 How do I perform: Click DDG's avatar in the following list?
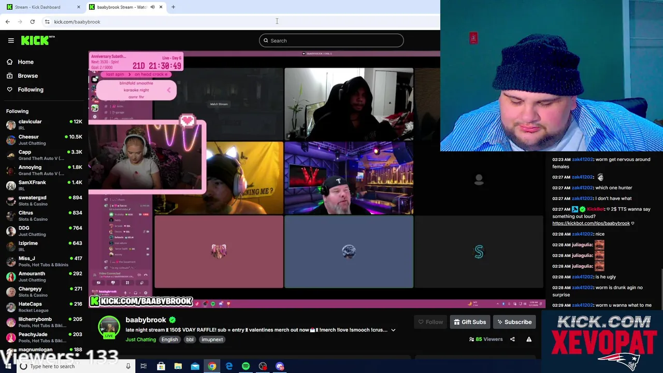coord(11,231)
